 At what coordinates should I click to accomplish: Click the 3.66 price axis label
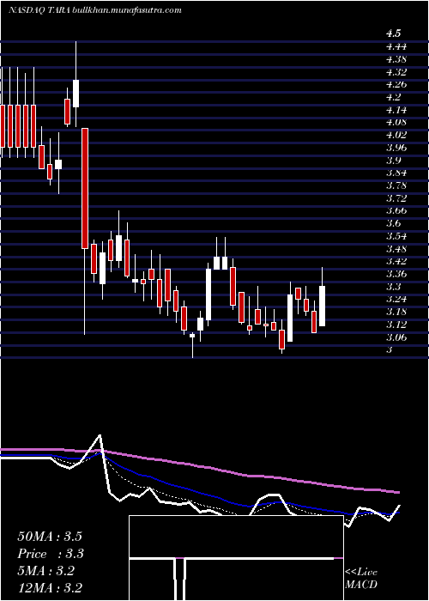(x=396, y=211)
